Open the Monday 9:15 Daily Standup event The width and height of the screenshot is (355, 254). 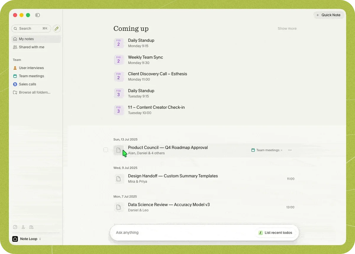coord(141,43)
